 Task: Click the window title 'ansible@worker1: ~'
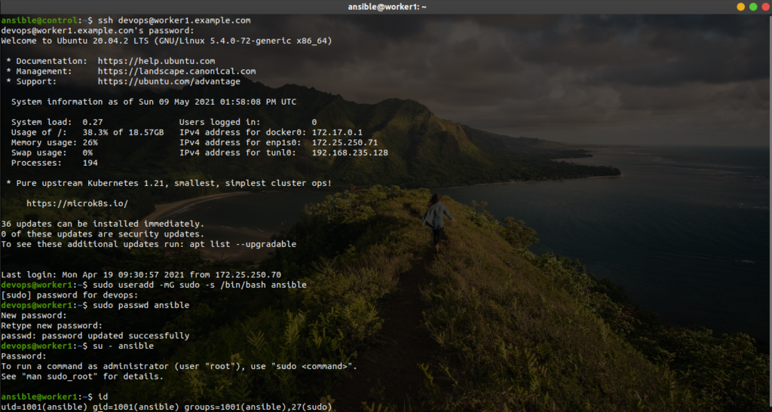tap(387, 7)
